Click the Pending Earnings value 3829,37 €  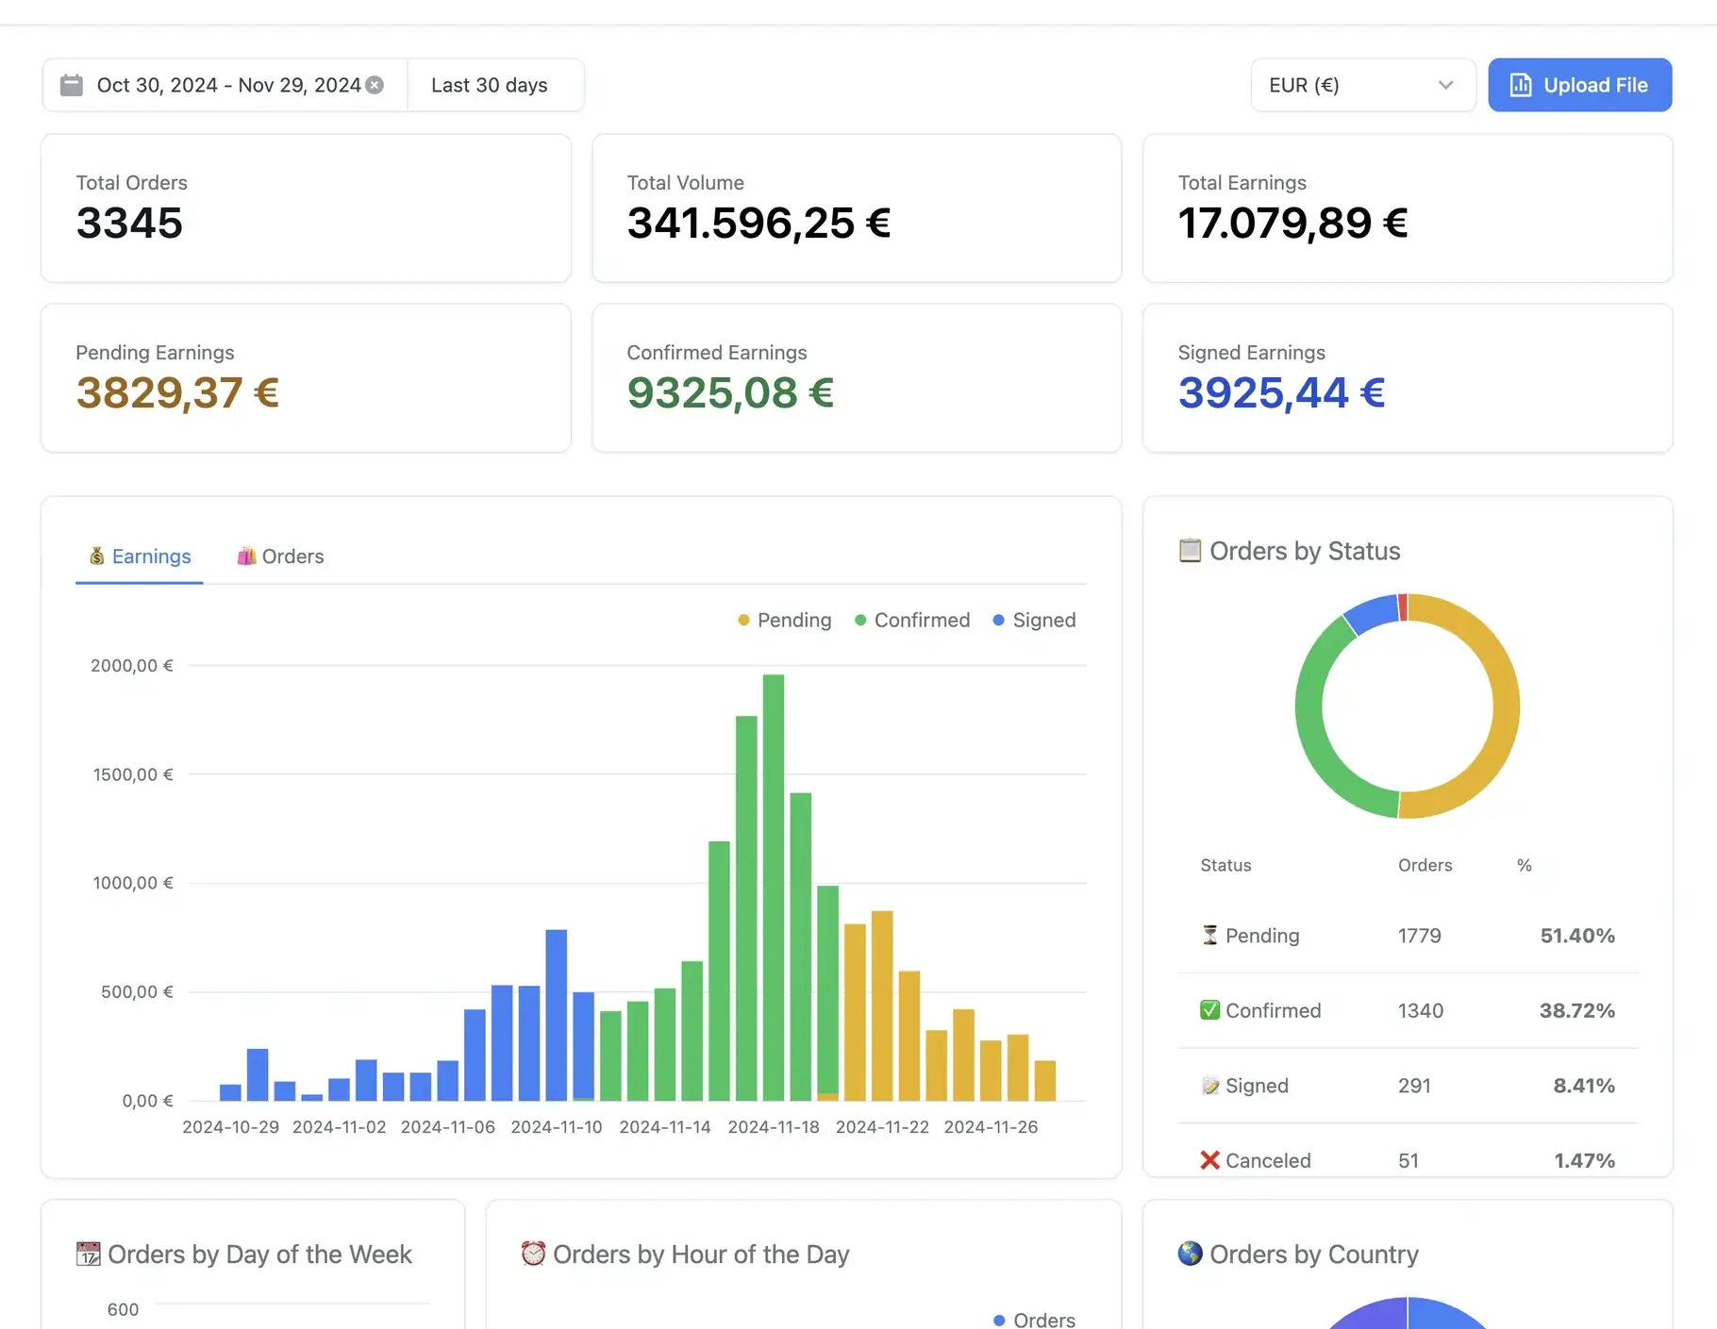[177, 393]
